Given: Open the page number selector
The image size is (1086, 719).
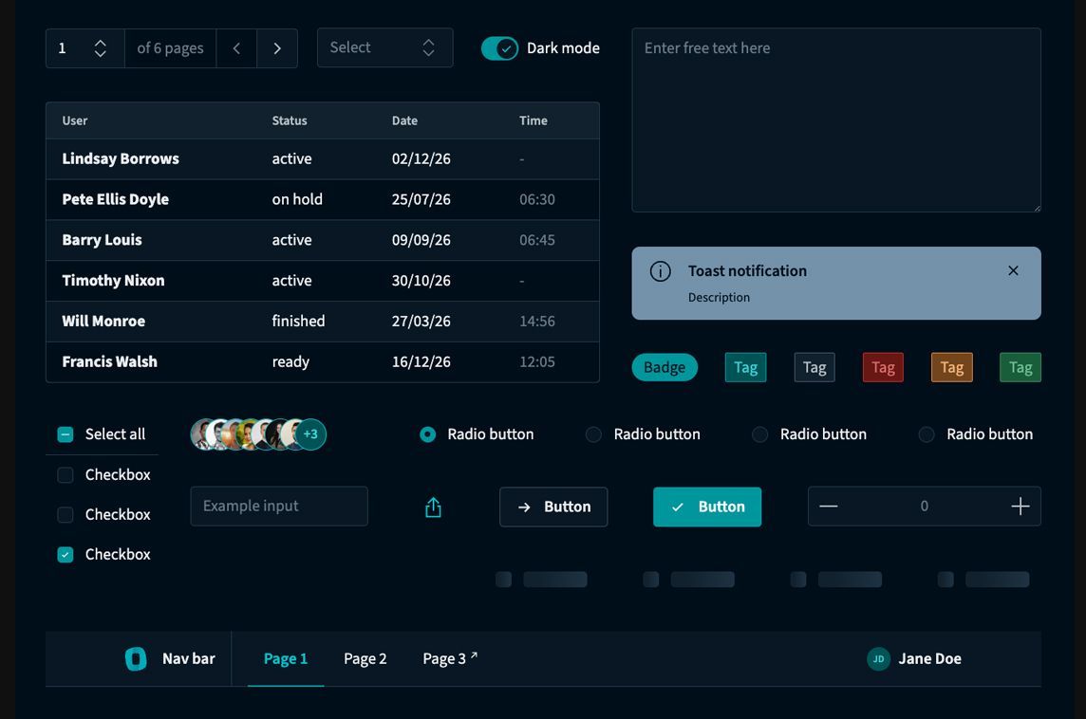Looking at the screenshot, I should 85,48.
